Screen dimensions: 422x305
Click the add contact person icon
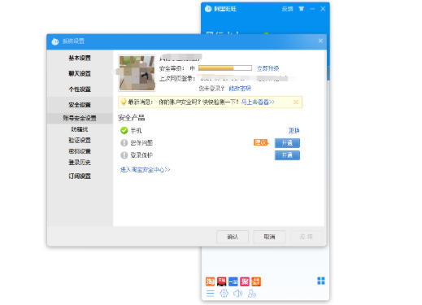252,294
